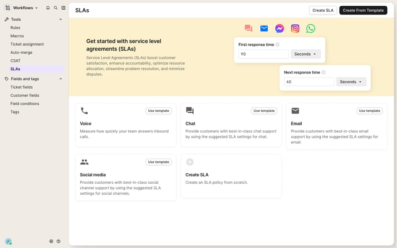Open the user avatar menu
Viewport: 397px width, 248px height.
(x=8, y=241)
